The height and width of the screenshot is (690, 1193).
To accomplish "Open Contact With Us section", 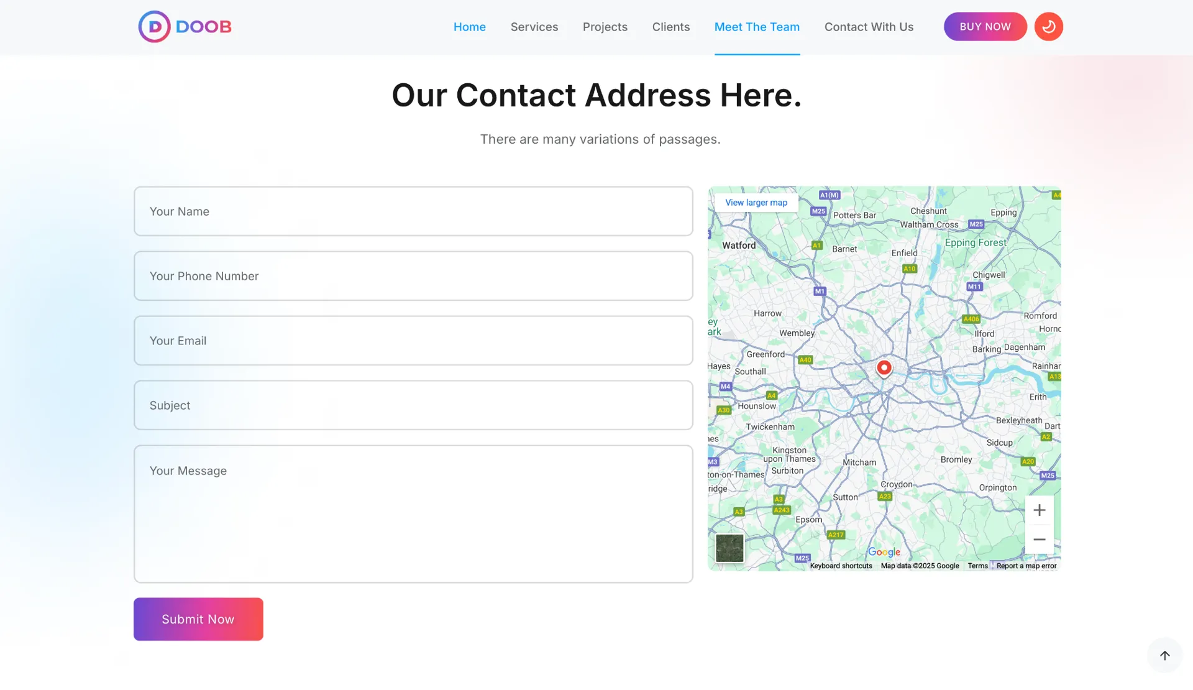I will coord(869,27).
